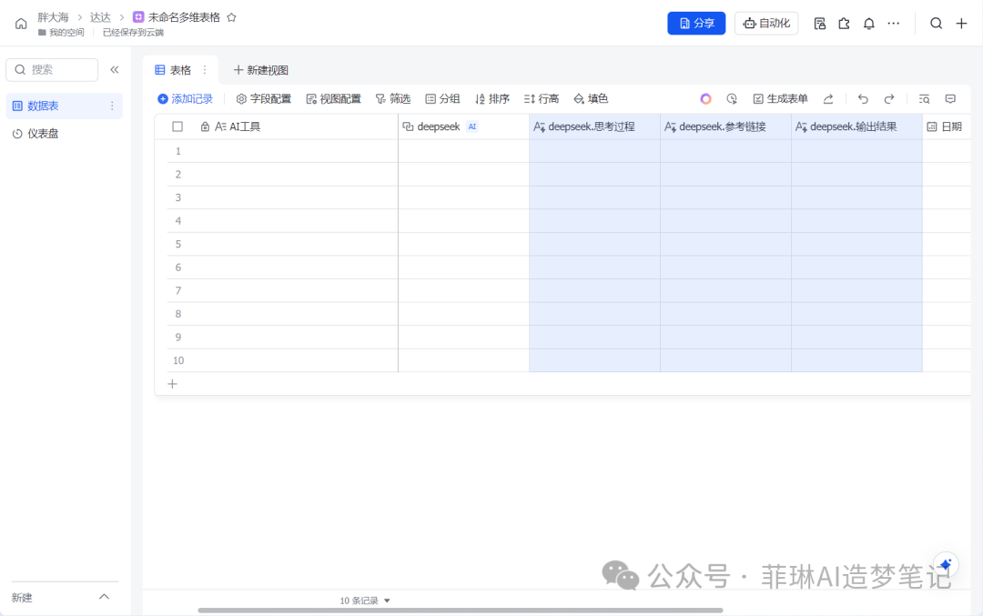Click the 日期 column header

click(x=946, y=126)
